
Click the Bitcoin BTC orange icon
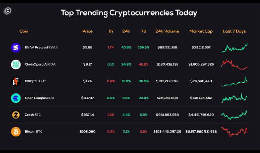(x=16, y=131)
